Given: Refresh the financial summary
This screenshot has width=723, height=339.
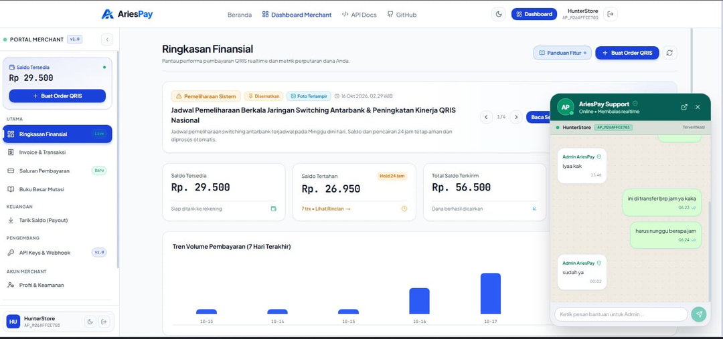Looking at the screenshot, I should pos(669,53).
